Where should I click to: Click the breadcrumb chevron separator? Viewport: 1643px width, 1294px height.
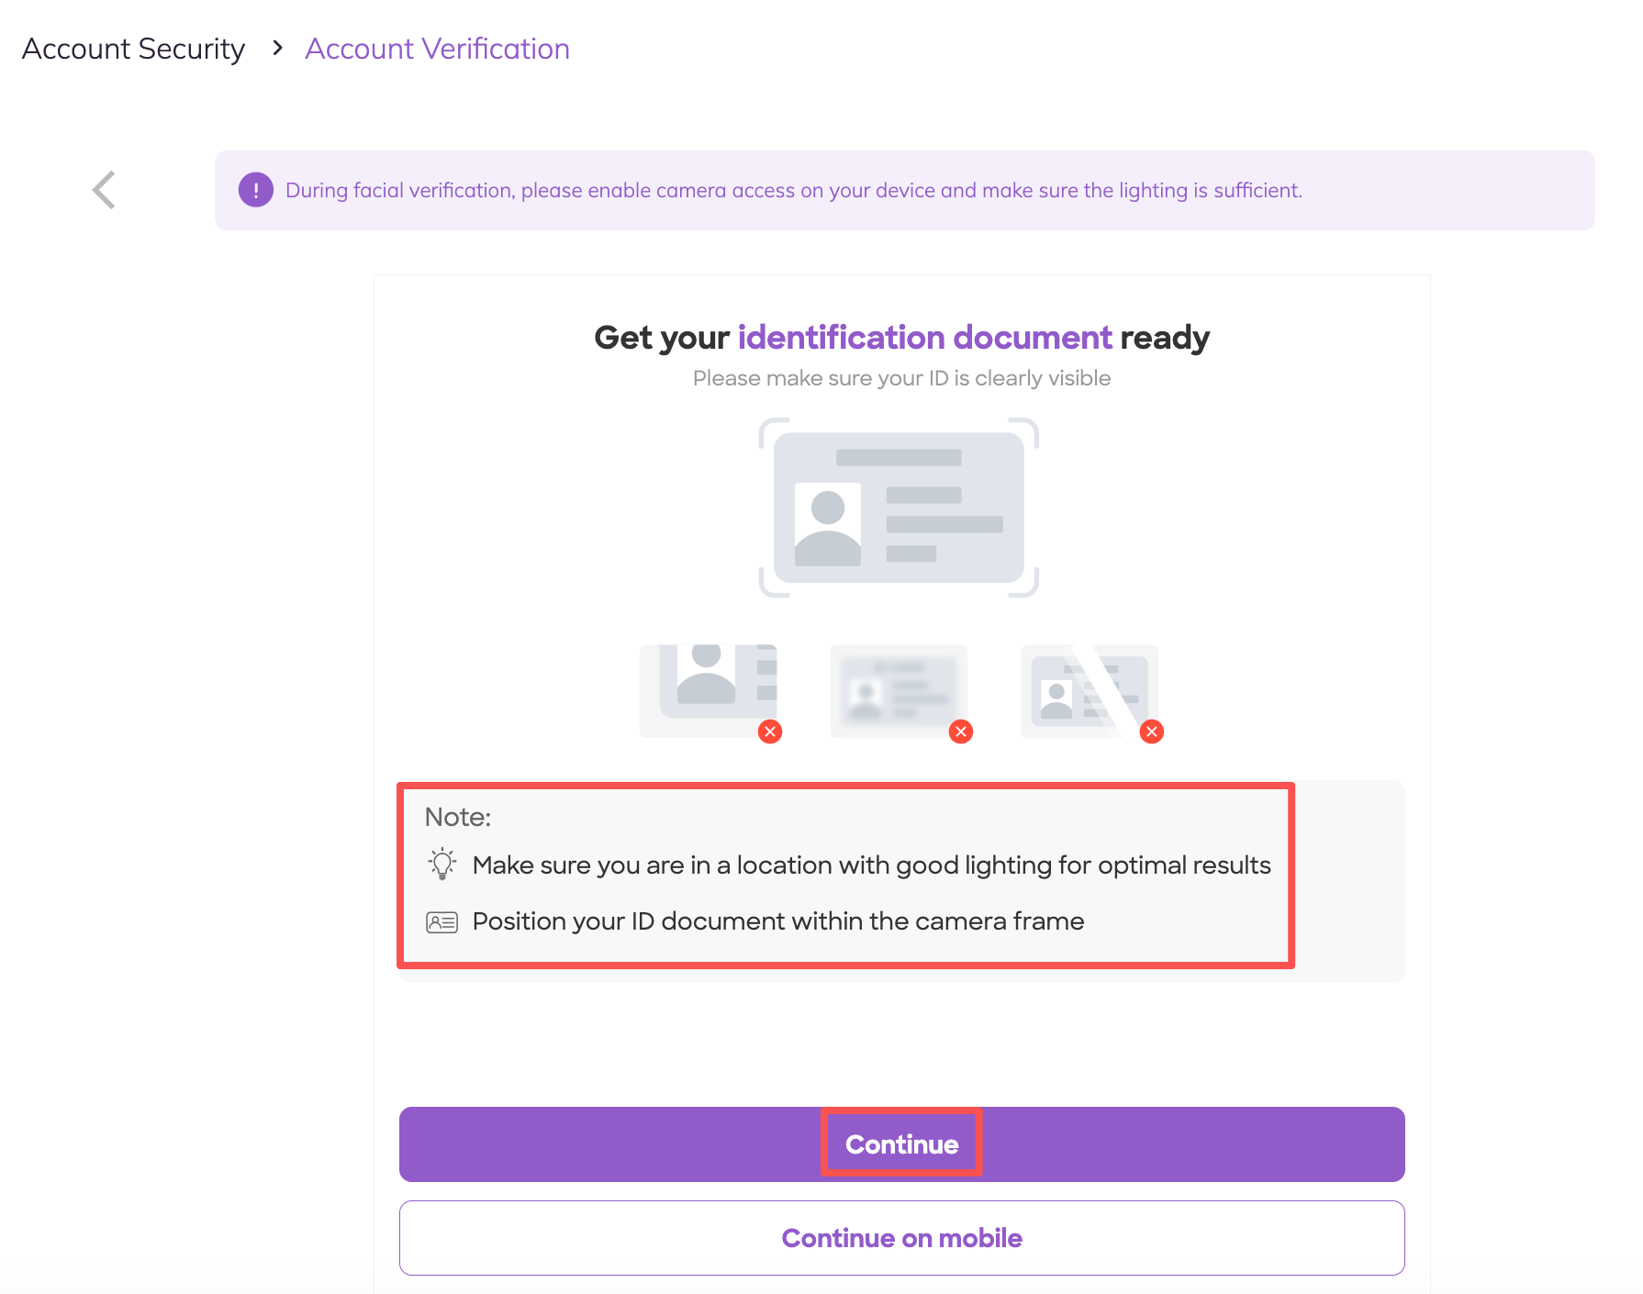277,48
